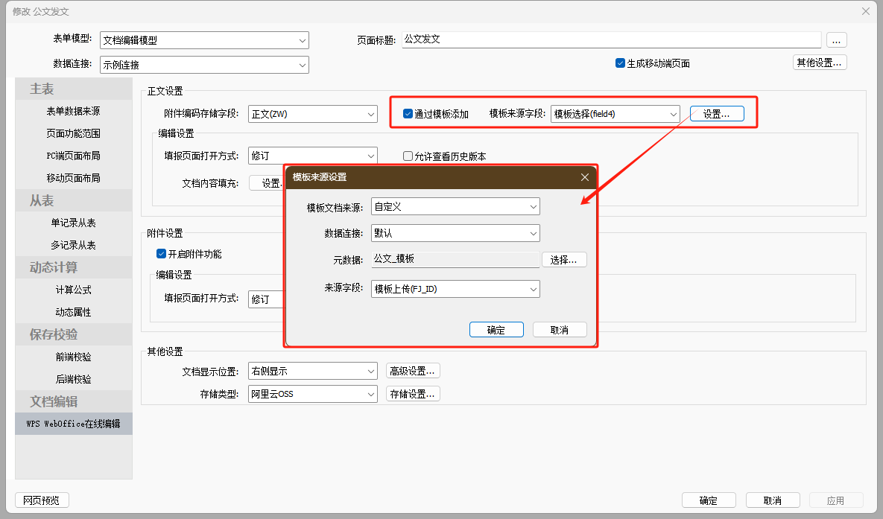Click the 页面标题 ellipsis button
883x519 pixels.
click(836, 39)
